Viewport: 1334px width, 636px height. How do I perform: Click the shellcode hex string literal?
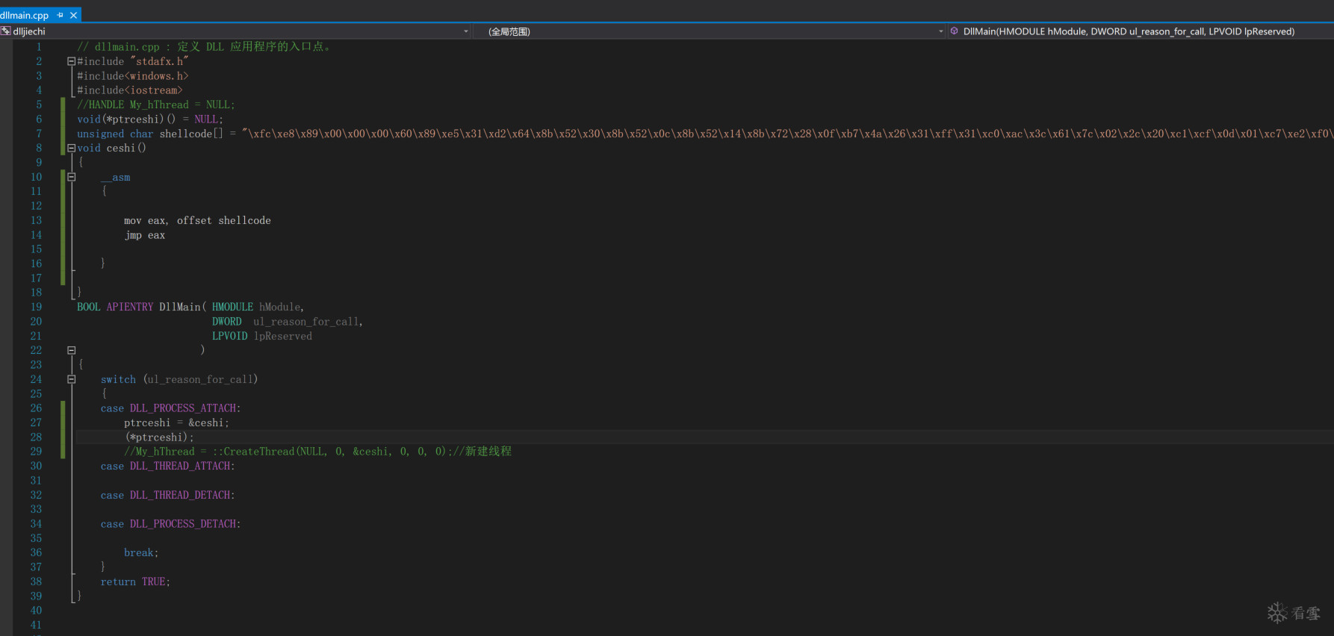(787, 134)
